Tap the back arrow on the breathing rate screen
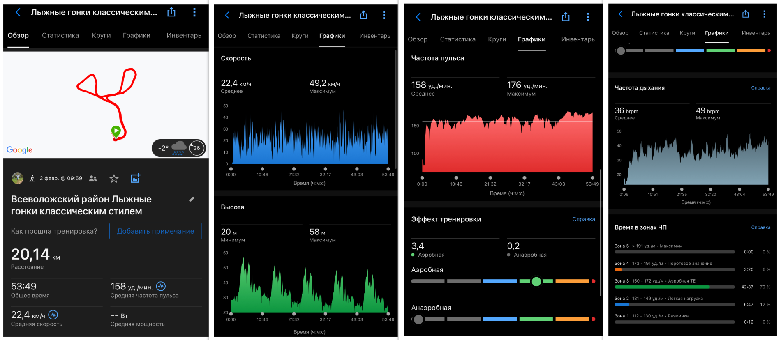This screenshot has width=781, height=340. (x=620, y=14)
